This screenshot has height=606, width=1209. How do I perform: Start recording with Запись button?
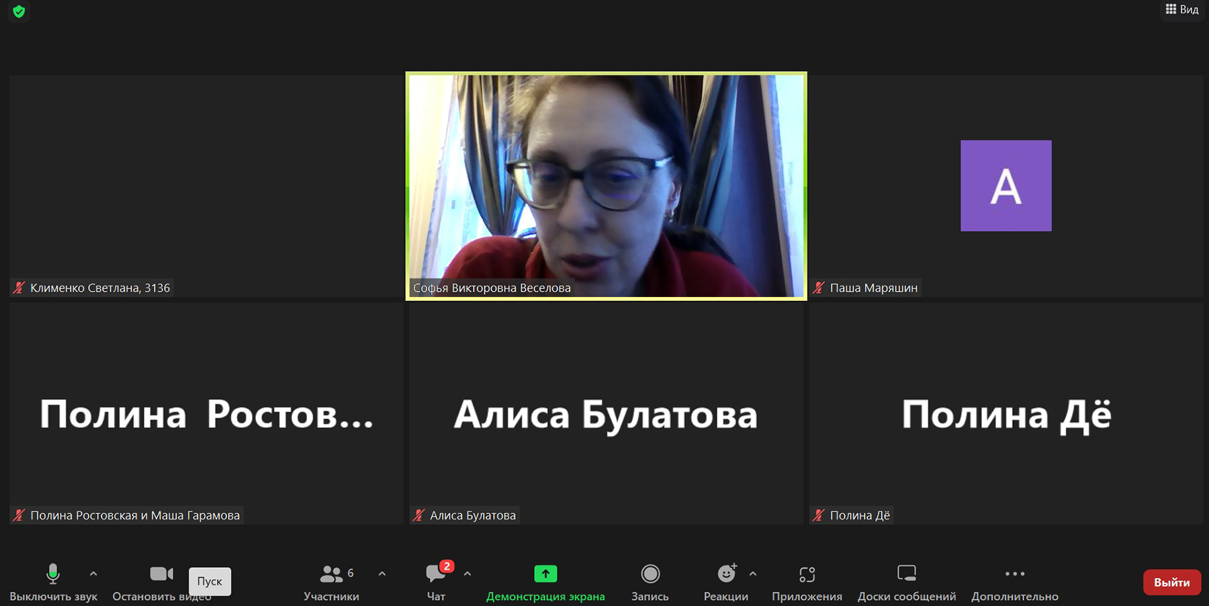click(650, 582)
